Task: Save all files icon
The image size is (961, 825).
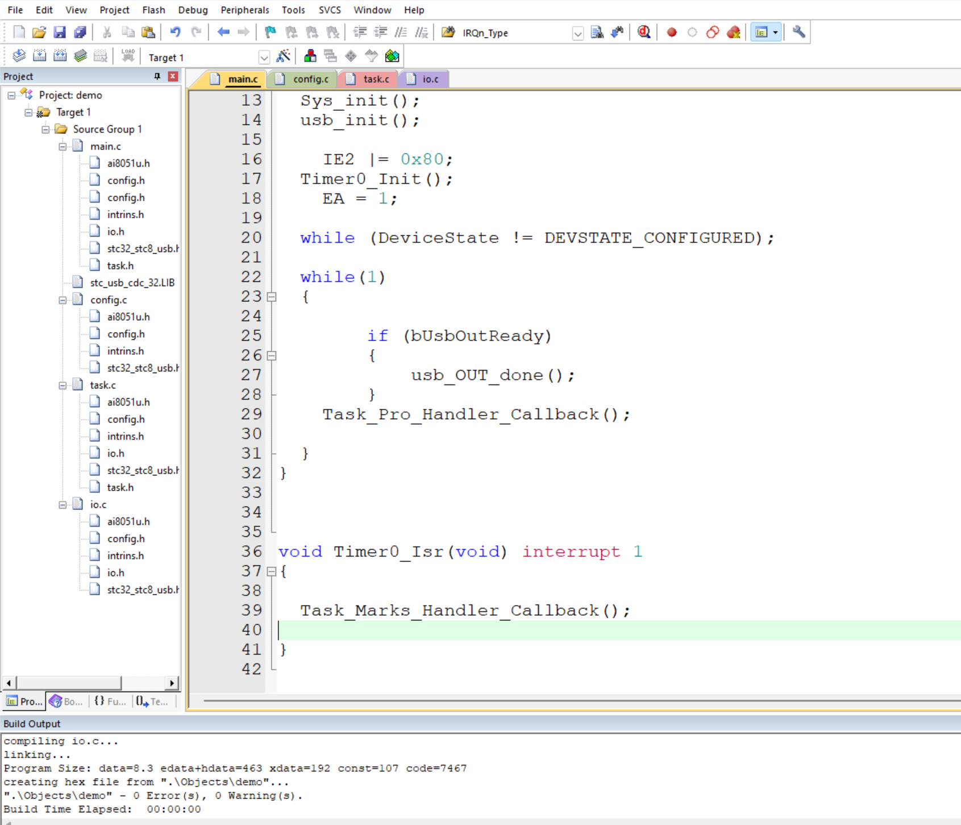Action: click(80, 32)
